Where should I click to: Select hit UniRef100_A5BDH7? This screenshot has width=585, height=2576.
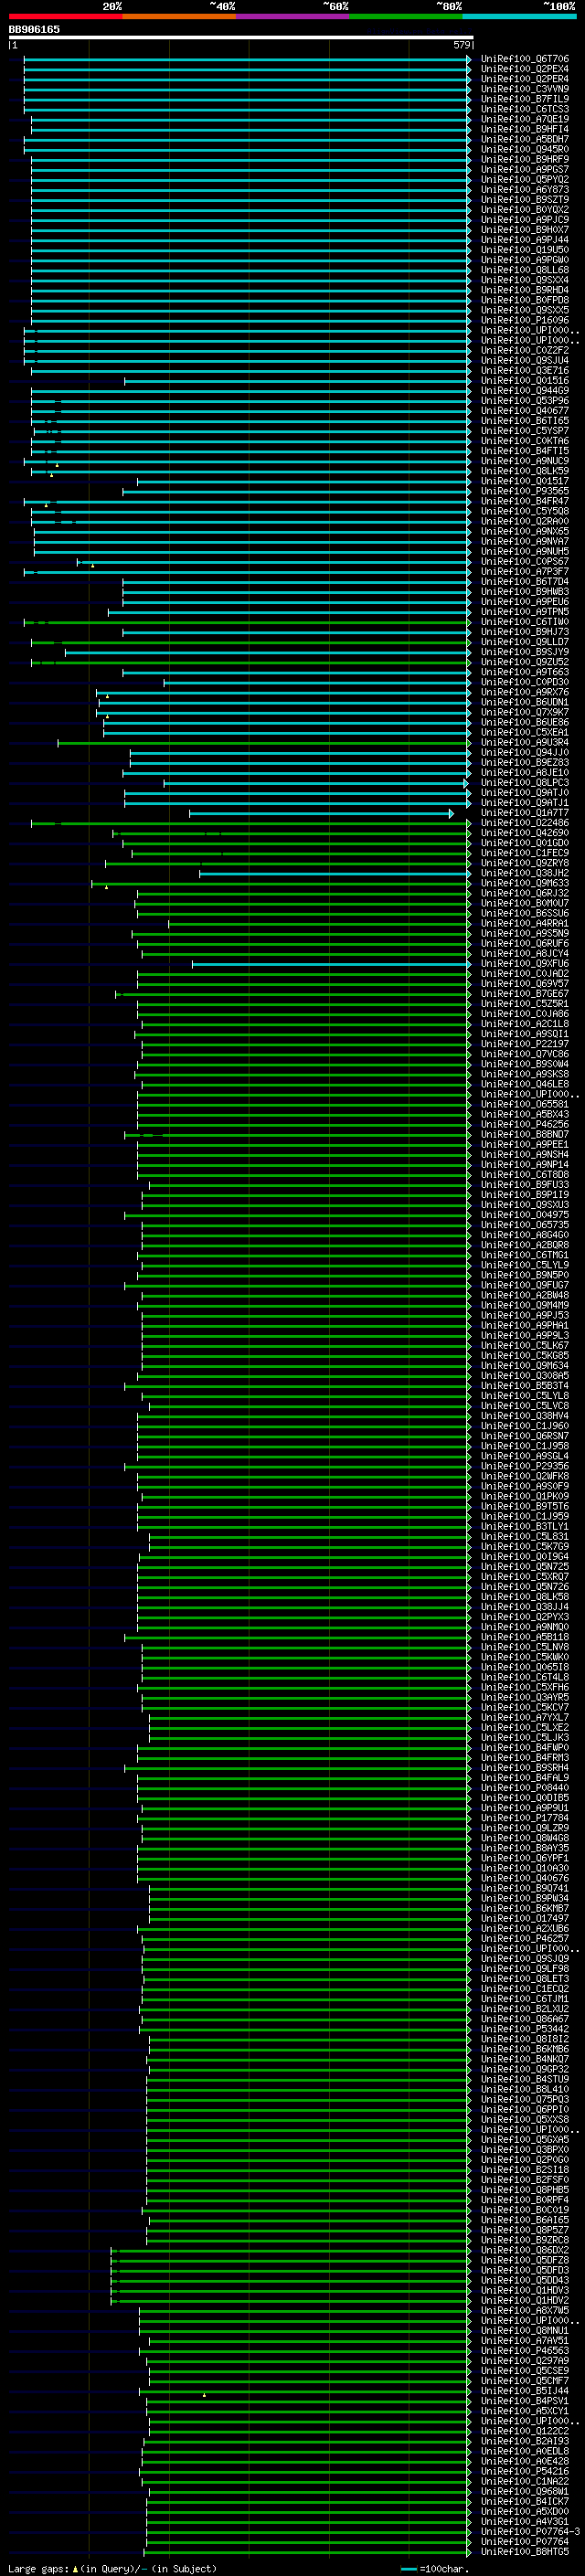point(524,139)
